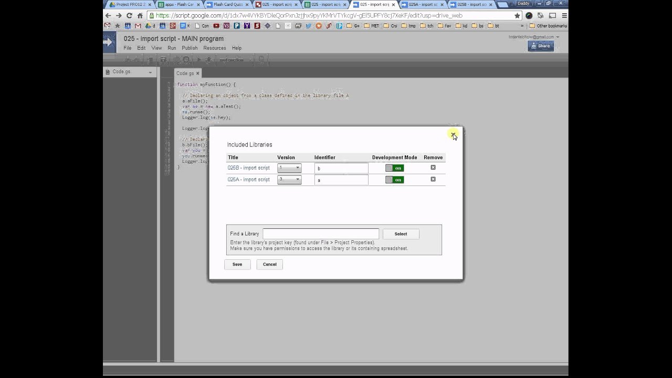Click the Apps Script arrow logo icon
This screenshot has width=672, height=378.
coord(109,43)
